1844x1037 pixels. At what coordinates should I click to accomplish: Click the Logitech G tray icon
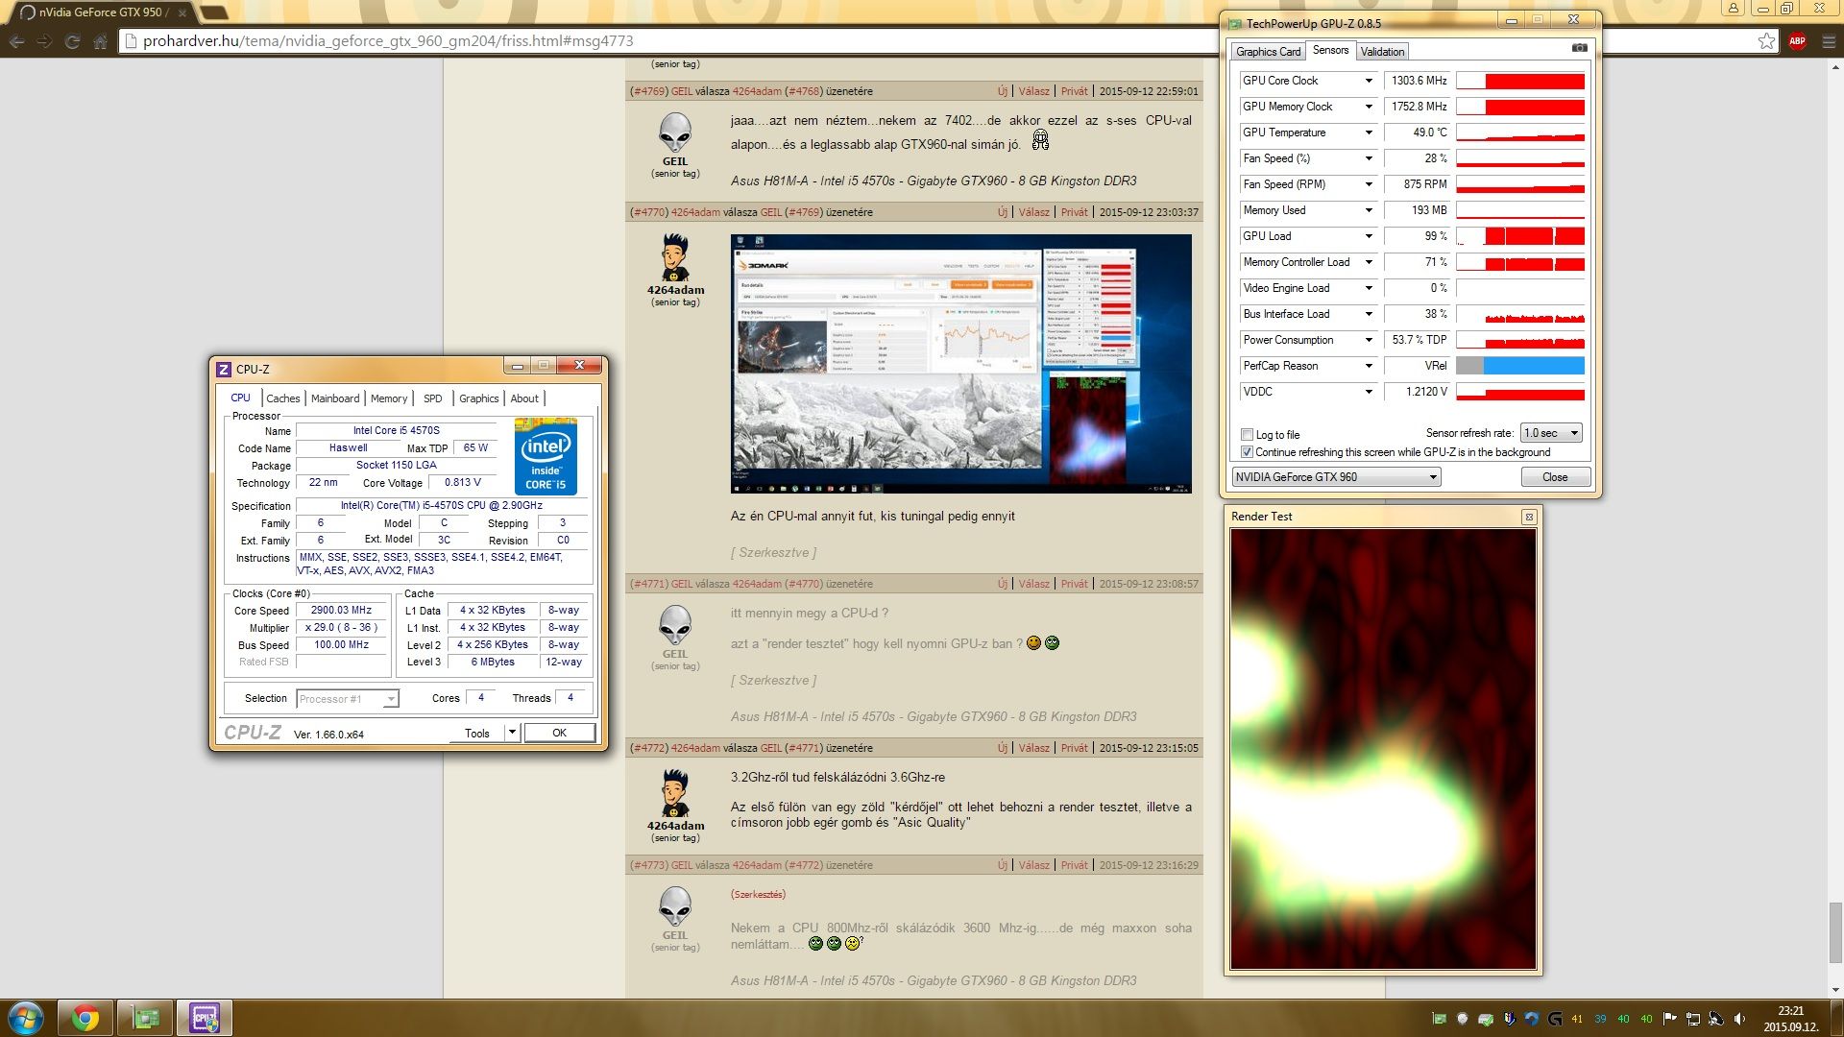click(1554, 1019)
